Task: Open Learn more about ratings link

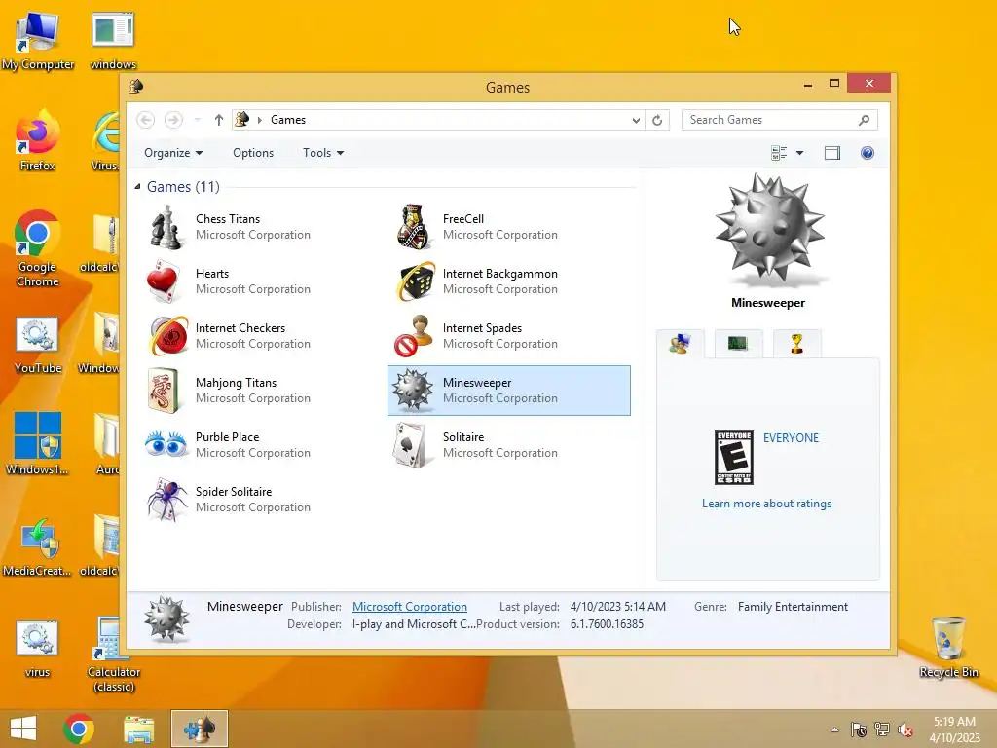Action: click(x=766, y=504)
